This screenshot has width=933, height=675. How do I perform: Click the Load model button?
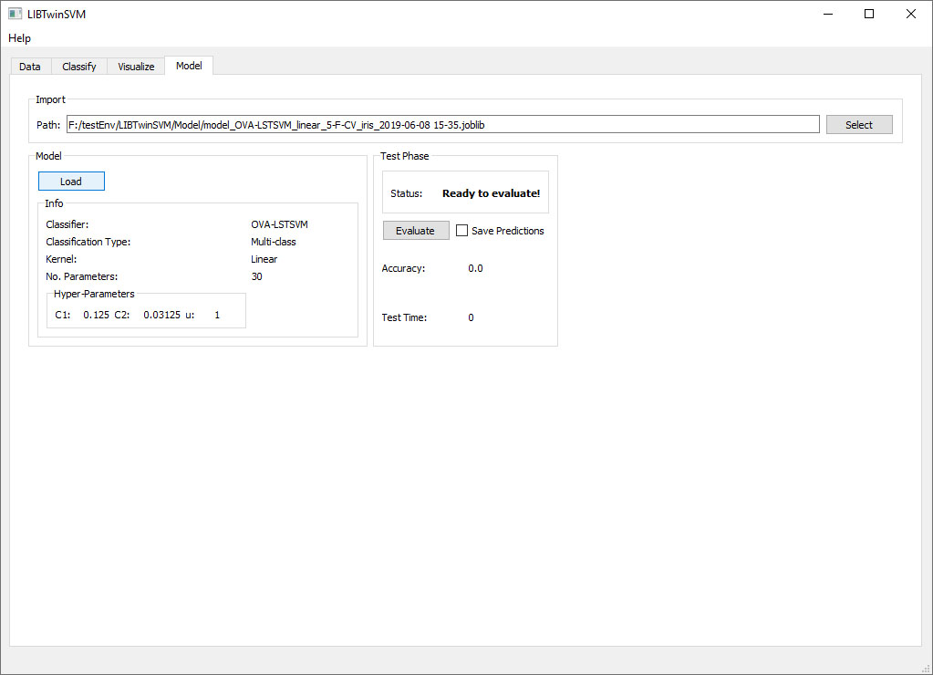point(71,182)
